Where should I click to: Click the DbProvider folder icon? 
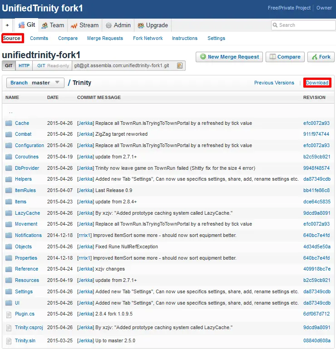coord(9,168)
